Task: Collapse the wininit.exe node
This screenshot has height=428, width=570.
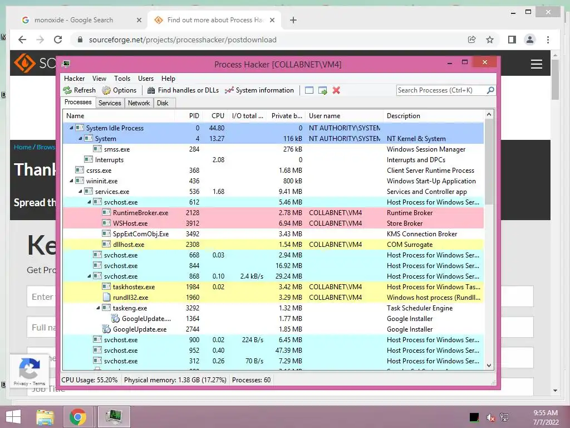Action: pos(71,181)
